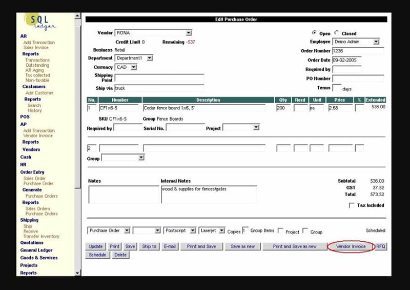
Task: Open the Tax collected report link
Action: 37,75
